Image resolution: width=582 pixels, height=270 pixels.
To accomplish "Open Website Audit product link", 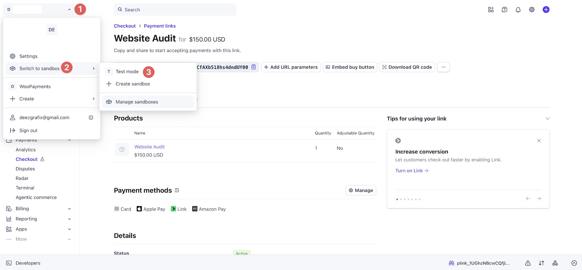I will [149, 147].
